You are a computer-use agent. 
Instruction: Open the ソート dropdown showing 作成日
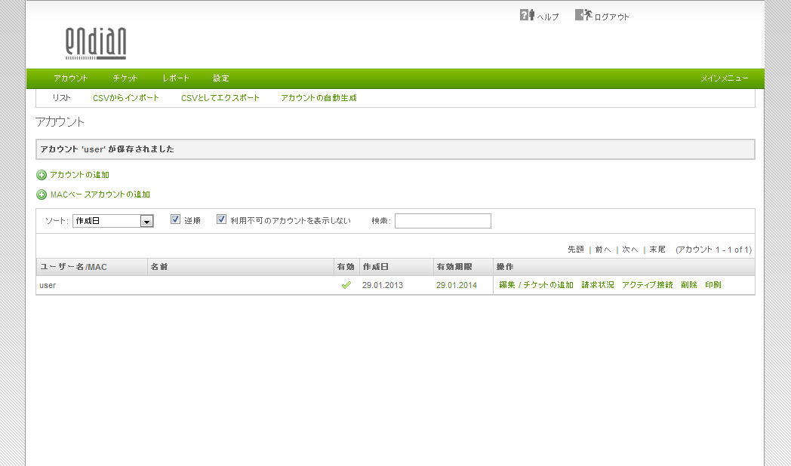tap(113, 221)
